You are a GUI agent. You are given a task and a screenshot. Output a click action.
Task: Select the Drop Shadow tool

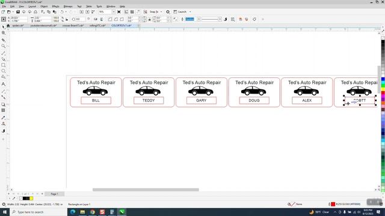[4, 104]
